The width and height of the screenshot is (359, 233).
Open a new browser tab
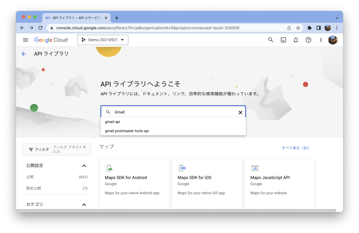[117, 18]
